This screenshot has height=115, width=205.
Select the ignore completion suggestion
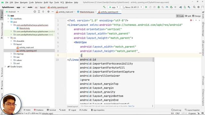[x=116, y=80]
